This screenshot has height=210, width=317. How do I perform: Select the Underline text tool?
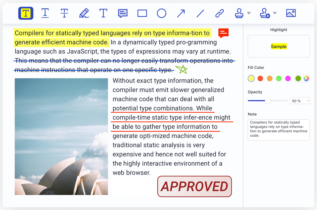45,13
